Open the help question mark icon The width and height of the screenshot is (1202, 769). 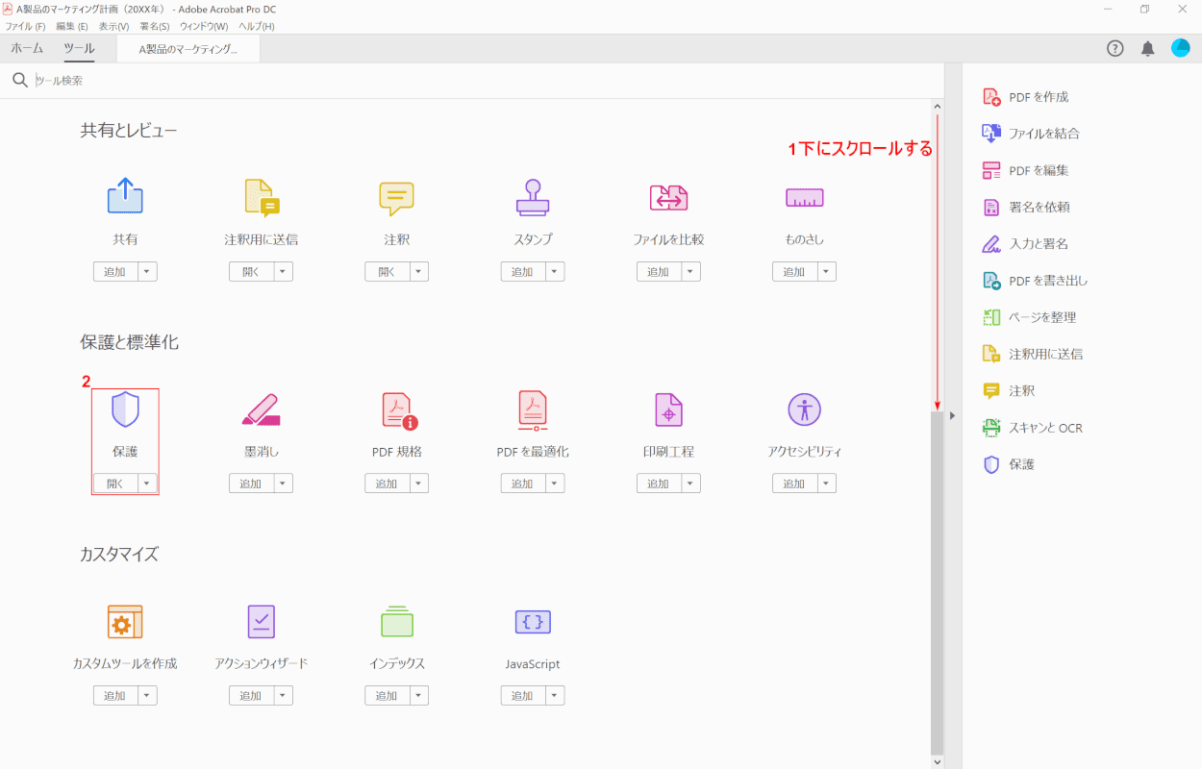1115,49
